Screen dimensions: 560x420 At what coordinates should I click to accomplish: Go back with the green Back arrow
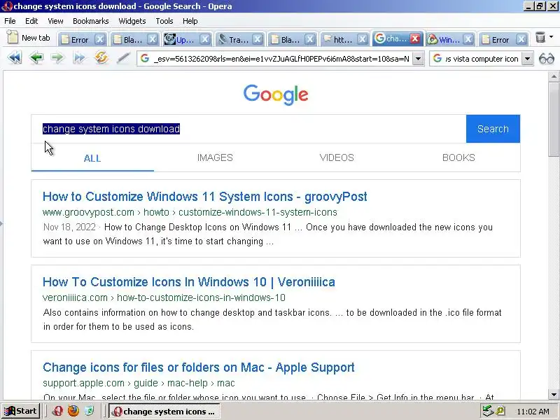coord(36,58)
